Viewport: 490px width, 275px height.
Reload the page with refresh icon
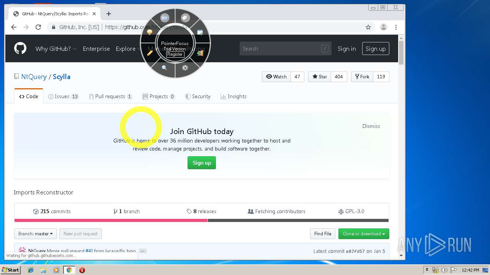[38, 27]
